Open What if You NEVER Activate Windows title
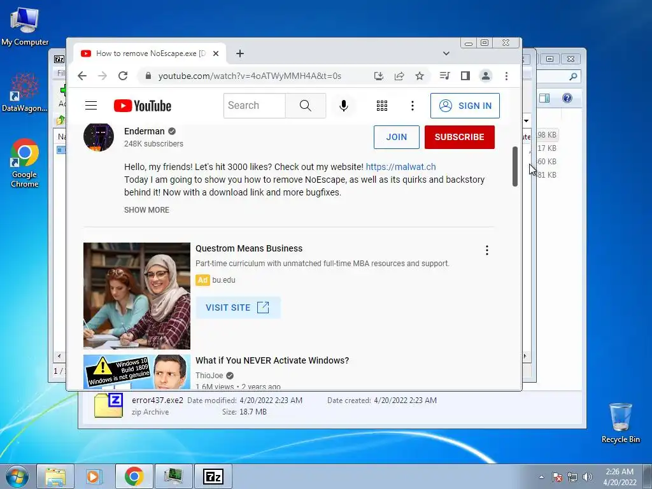The width and height of the screenshot is (652, 489). (272, 360)
